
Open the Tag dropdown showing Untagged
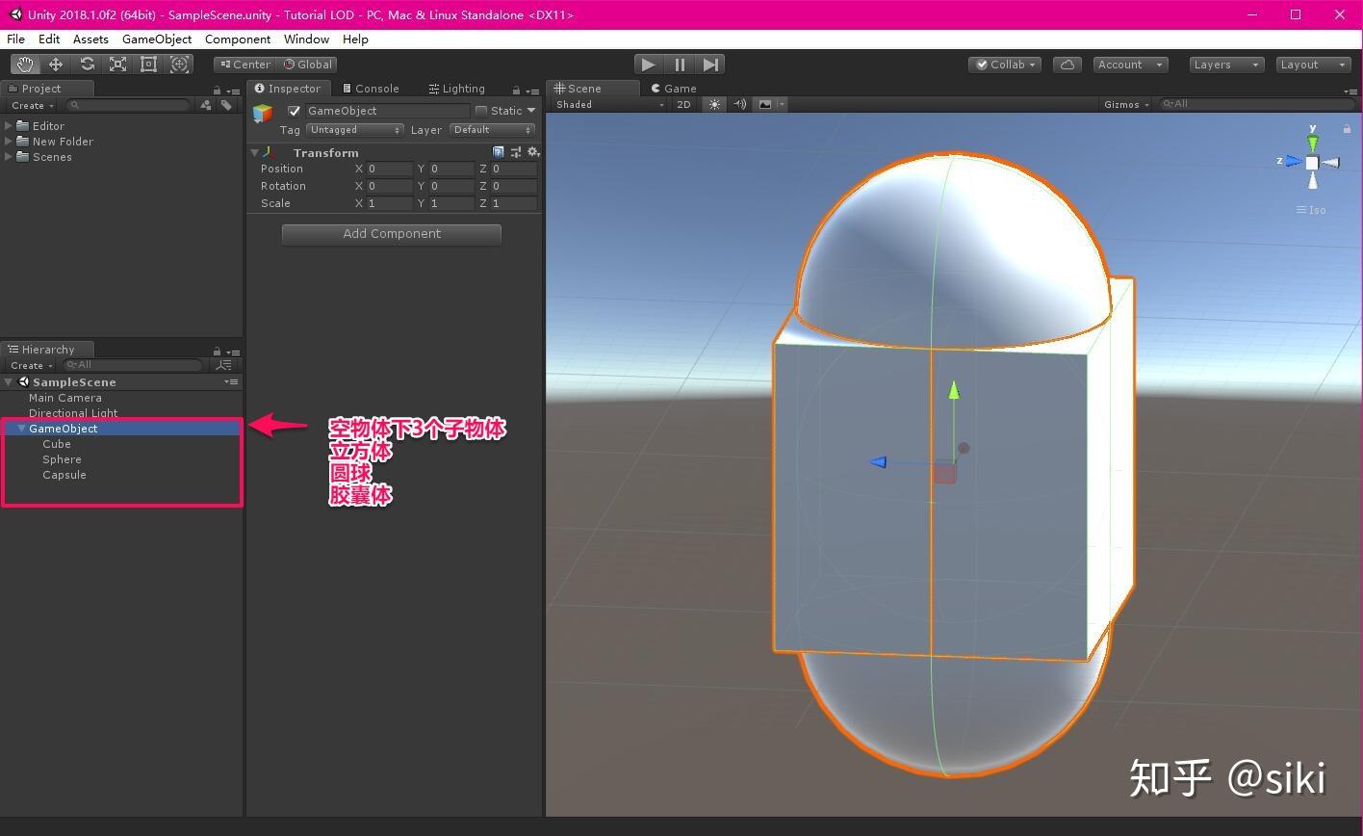[354, 129]
